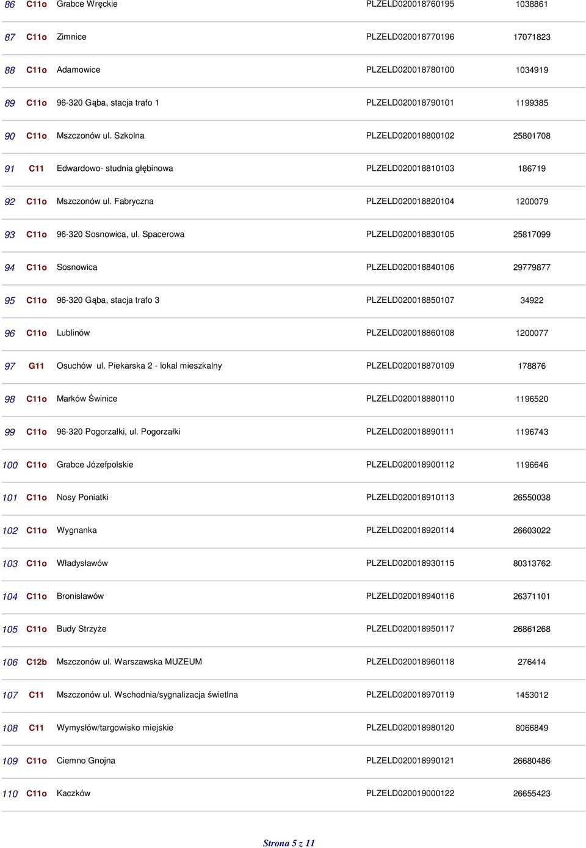Click tariff C11 in row 91
The image size is (586, 848).
pyautogui.click(x=37, y=169)
